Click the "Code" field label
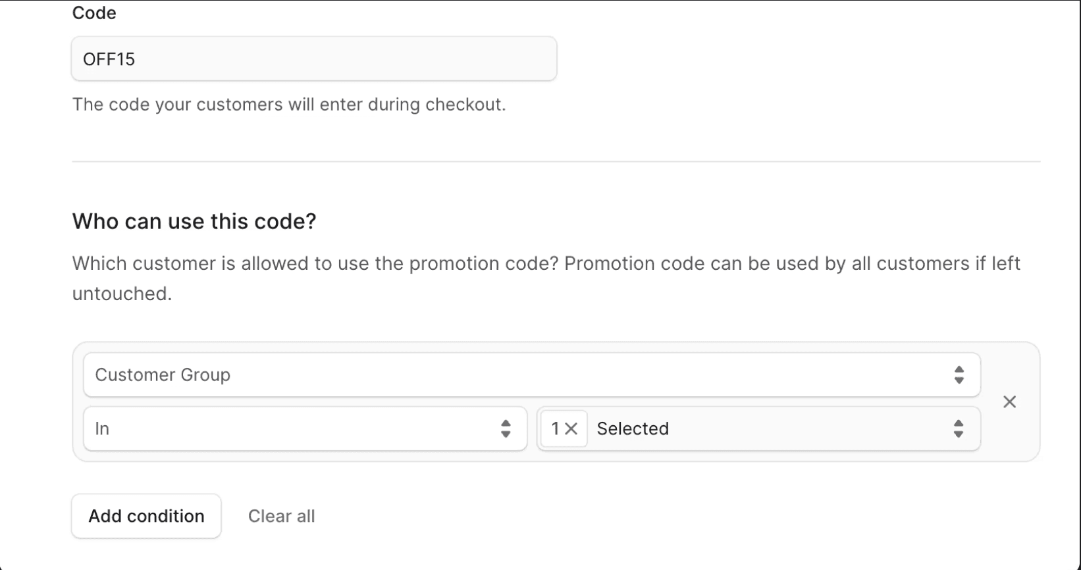Image resolution: width=1081 pixels, height=570 pixels. coord(94,13)
